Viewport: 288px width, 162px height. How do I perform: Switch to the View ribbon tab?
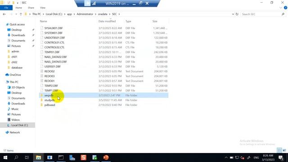(x=43, y=8)
